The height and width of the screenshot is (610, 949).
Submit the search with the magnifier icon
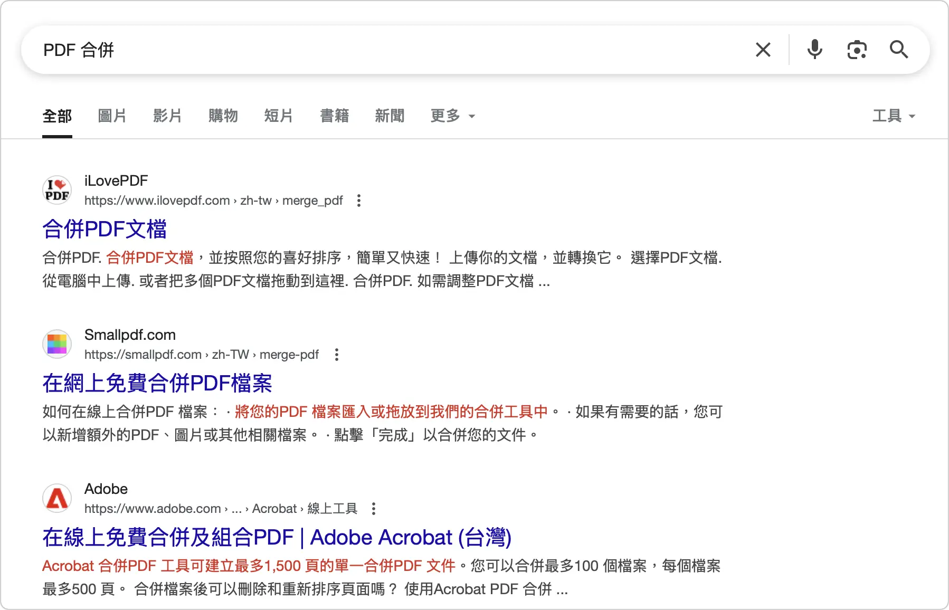899,50
